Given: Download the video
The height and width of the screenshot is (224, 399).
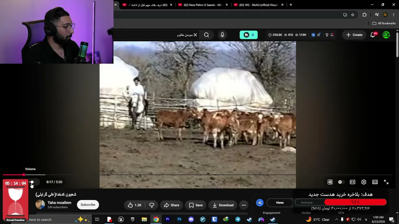Looking at the screenshot, I should point(223,205).
